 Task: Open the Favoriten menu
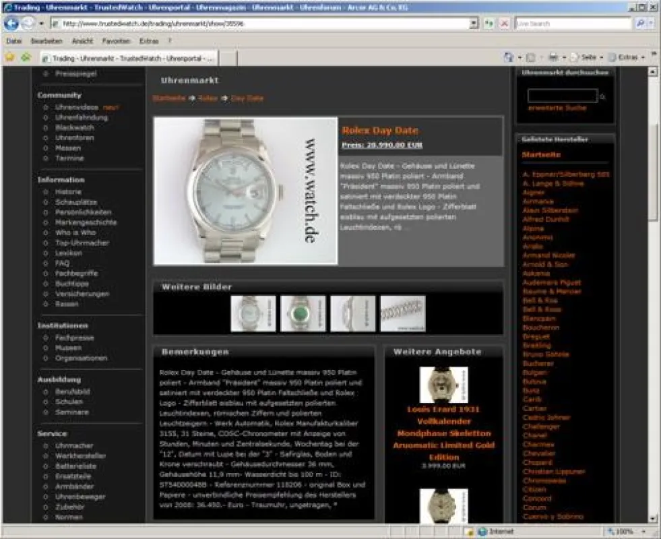116,41
